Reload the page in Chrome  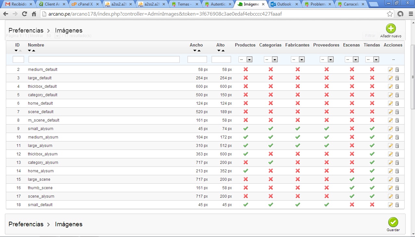tap(24, 14)
